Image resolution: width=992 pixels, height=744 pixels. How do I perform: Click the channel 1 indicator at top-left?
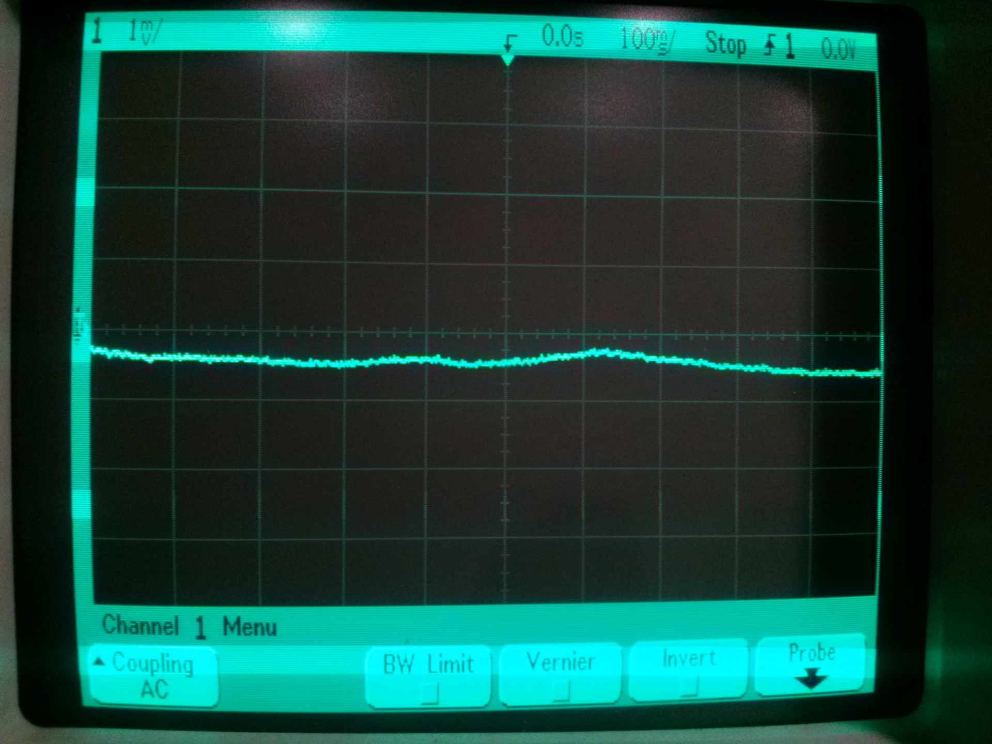pyautogui.click(x=97, y=31)
